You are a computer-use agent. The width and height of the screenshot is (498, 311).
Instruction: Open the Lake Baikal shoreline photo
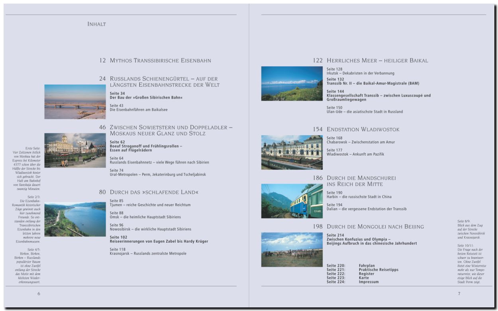tap(292, 83)
